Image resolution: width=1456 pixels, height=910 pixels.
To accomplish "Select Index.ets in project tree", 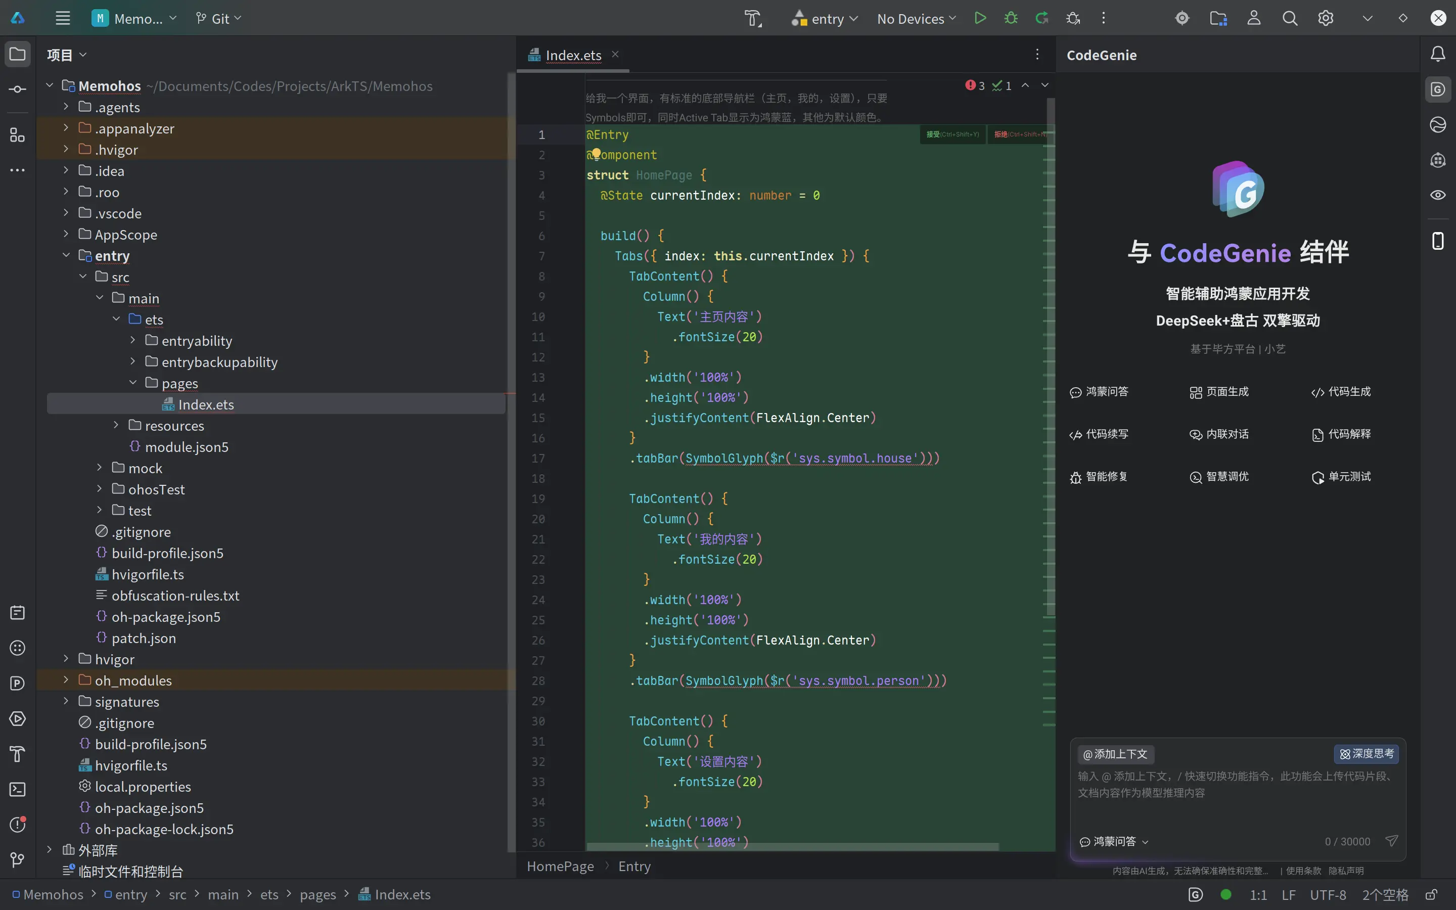I will coord(276,404).
